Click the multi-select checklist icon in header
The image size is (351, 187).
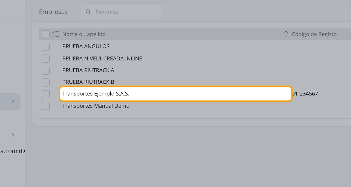coord(55,34)
